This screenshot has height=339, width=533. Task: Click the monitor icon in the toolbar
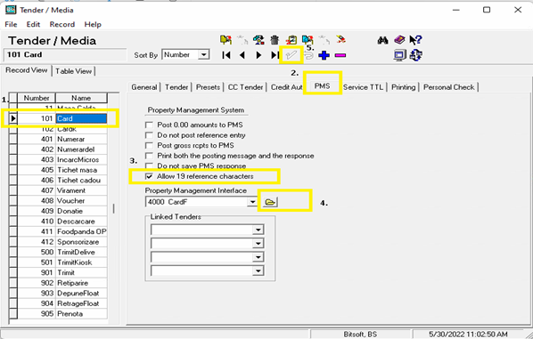coord(399,55)
